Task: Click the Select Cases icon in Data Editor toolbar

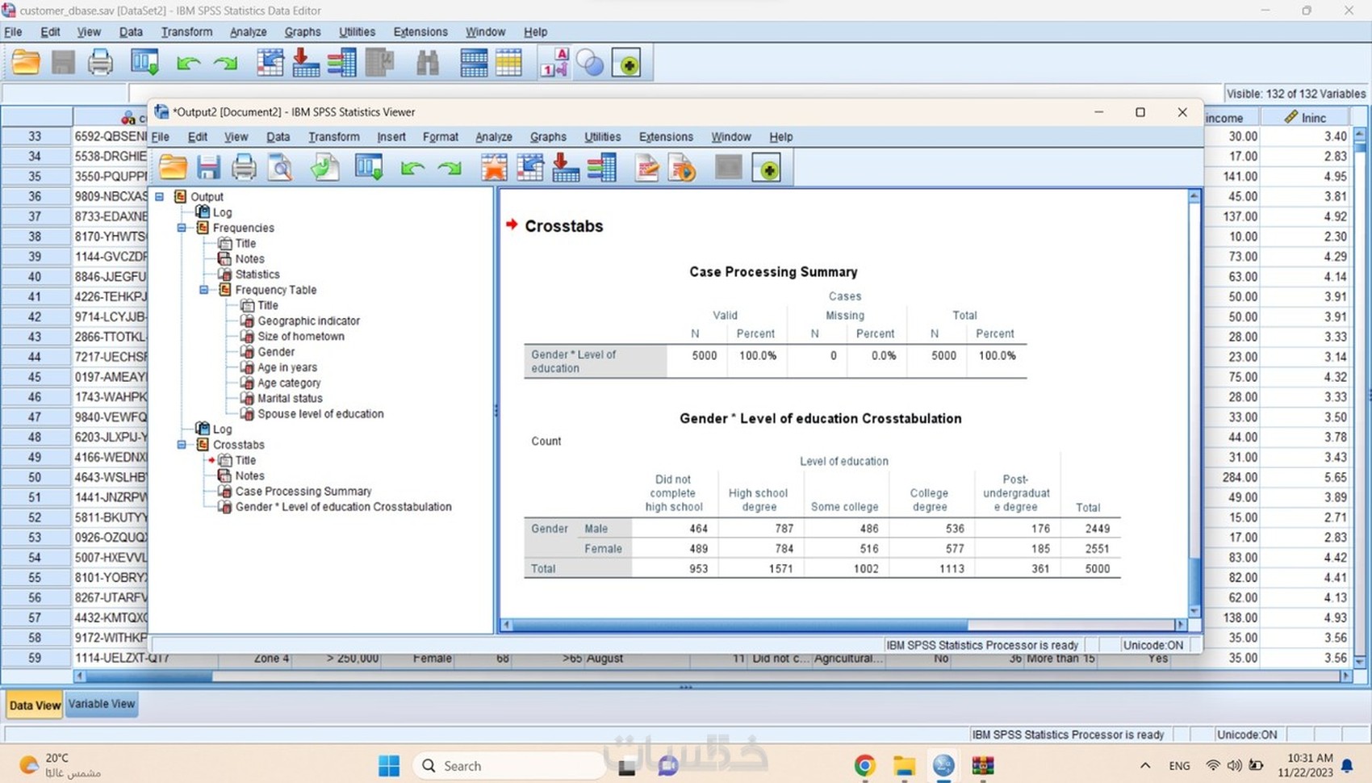Action: coord(509,63)
